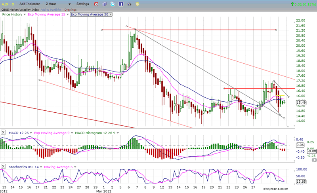
Task: Close the MACD indicator panel
Action: pyautogui.click(x=4, y=131)
